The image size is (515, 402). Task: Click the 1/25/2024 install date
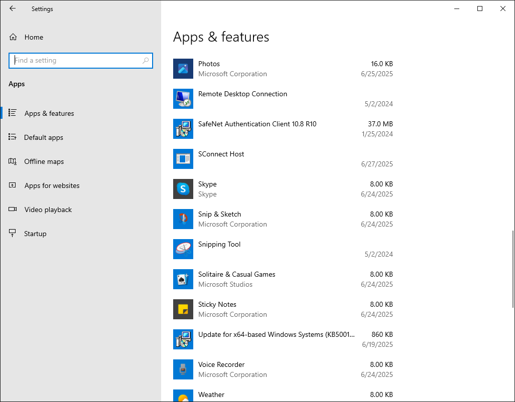pos(377,134)
